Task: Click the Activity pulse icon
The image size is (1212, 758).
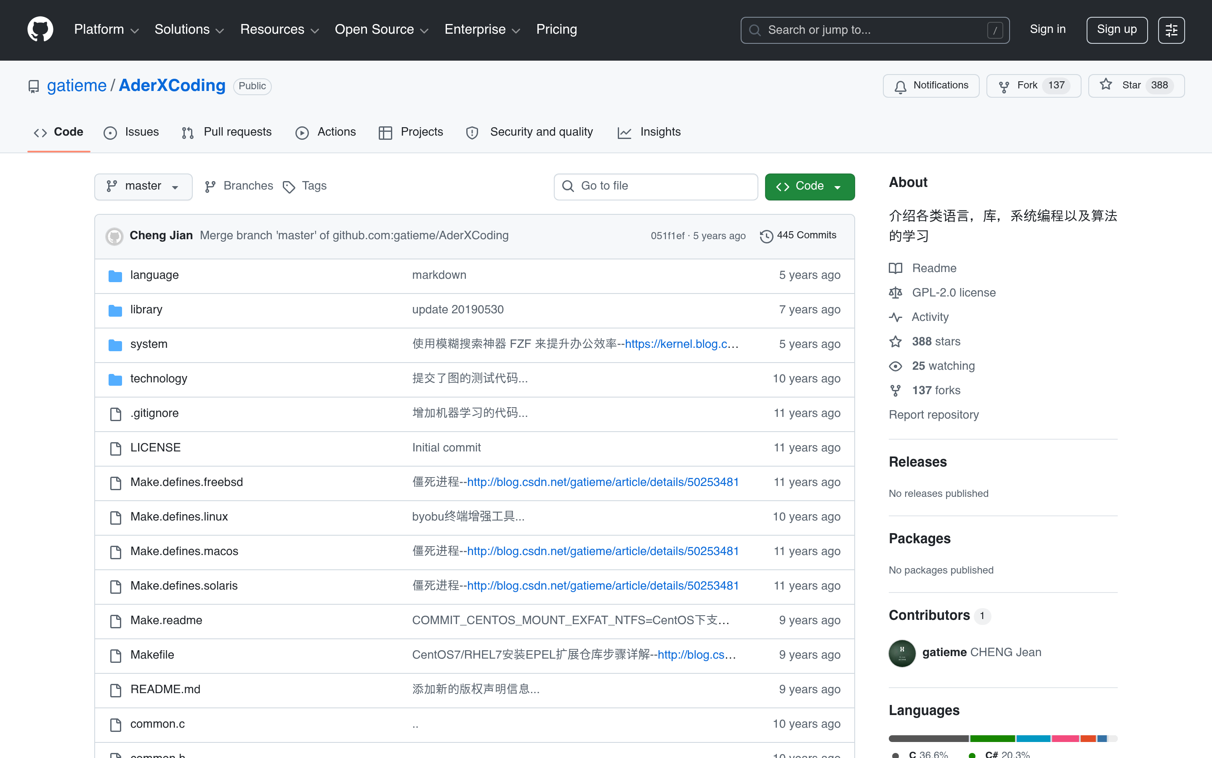Action: pyautogui.click(x=896, y=318)
